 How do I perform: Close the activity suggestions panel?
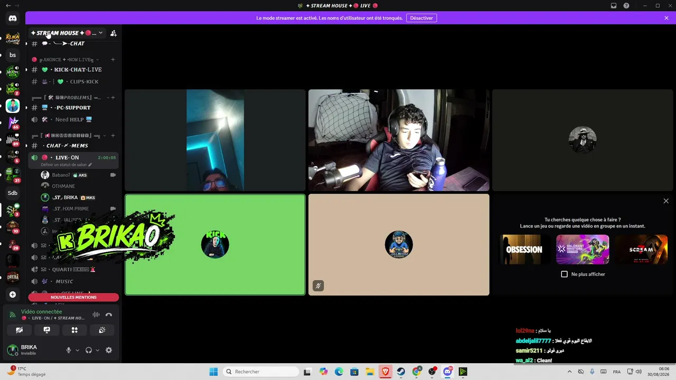[666, 201]
